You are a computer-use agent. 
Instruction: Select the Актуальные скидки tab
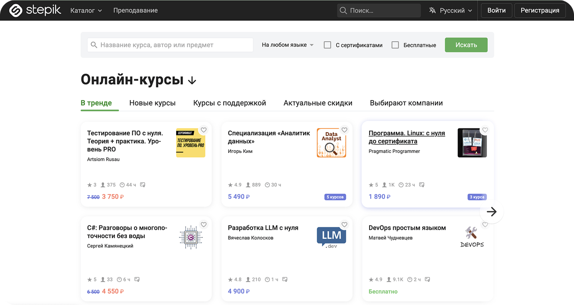(x=318, y=103)
